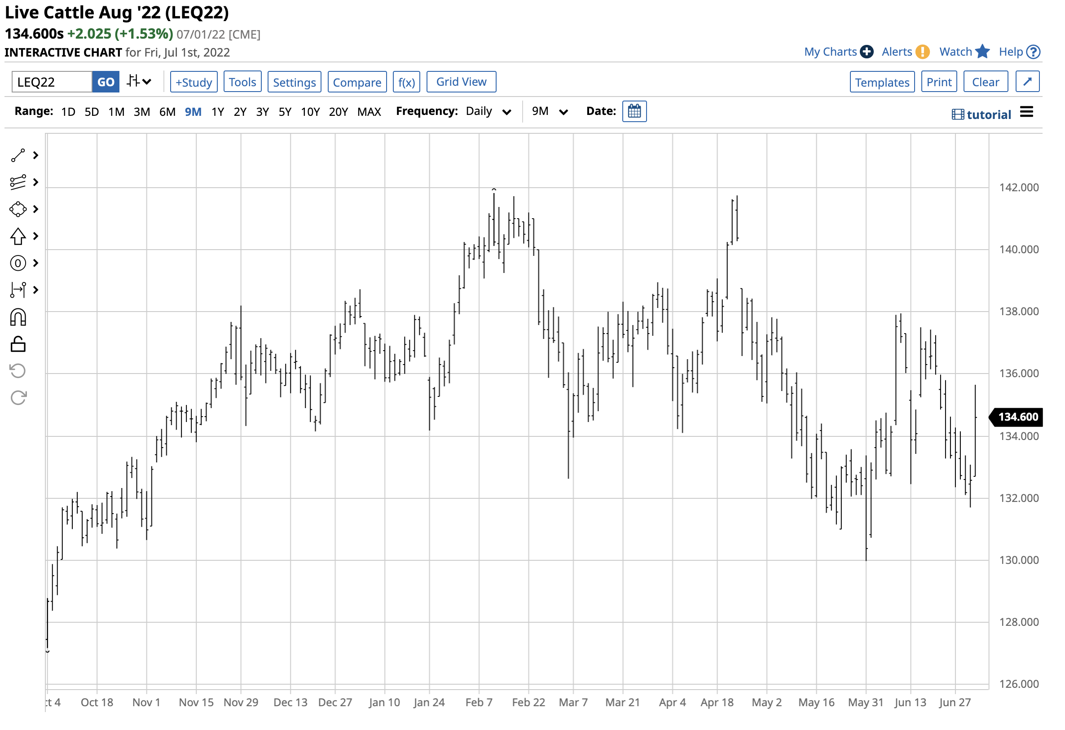
Task: Click the redo arrow icon
Action: pyautogui.click(x=18, y=398)
